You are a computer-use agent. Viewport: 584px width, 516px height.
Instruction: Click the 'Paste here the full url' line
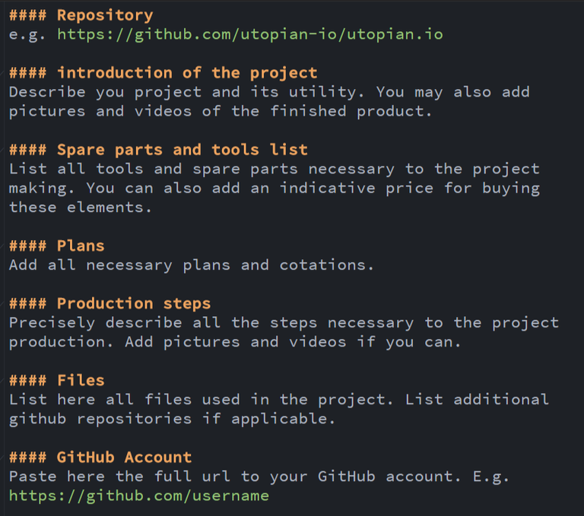(x=259, y=476)
